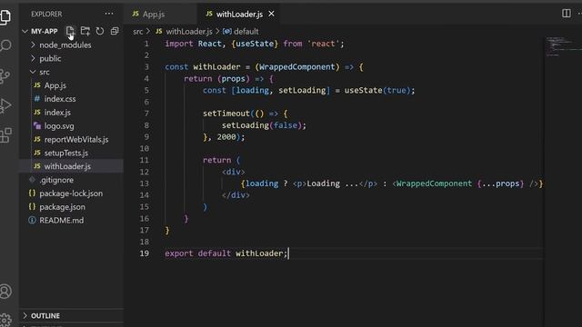
Task: Open setupTests.js file
Action: pos(66,153)
